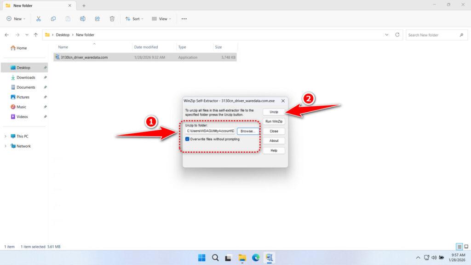Open Home from the sidebar

tap(22, 48)
